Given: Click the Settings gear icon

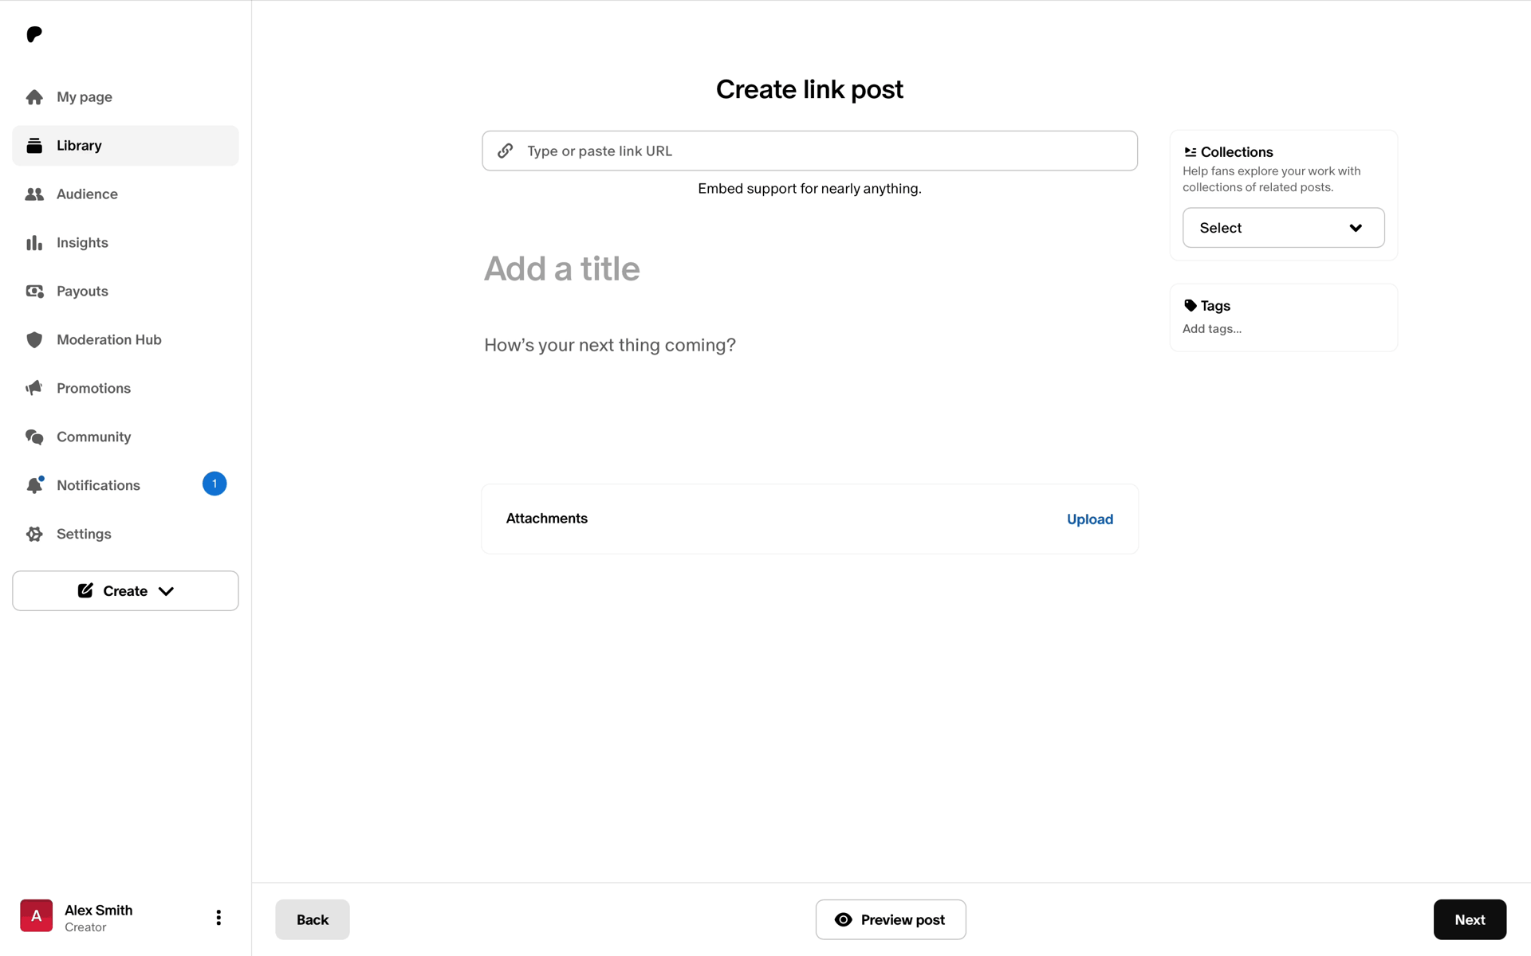Looking at the screenshot, I should tap(34, 535).
